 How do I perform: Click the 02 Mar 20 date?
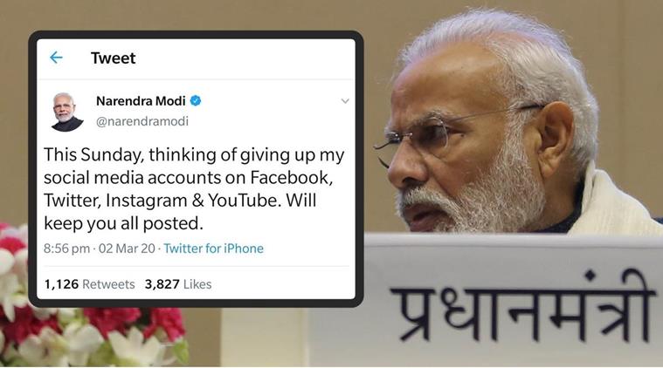(x=127, y=249)
